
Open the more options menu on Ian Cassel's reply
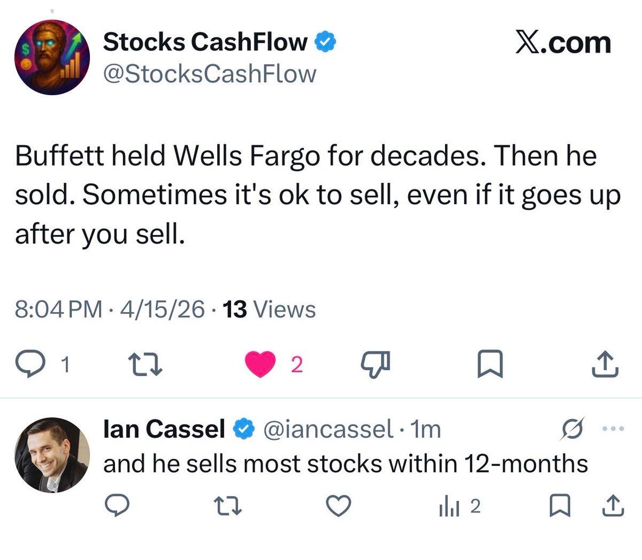(614, 427)
